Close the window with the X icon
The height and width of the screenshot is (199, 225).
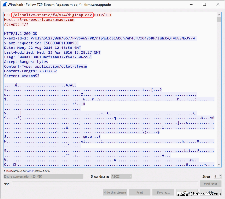[x=217, y=5]
